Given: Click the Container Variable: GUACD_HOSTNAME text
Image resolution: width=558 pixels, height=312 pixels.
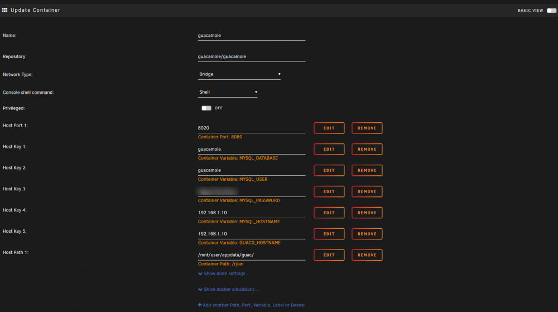Looking at the screenshot, I should (x=239, y=243).
